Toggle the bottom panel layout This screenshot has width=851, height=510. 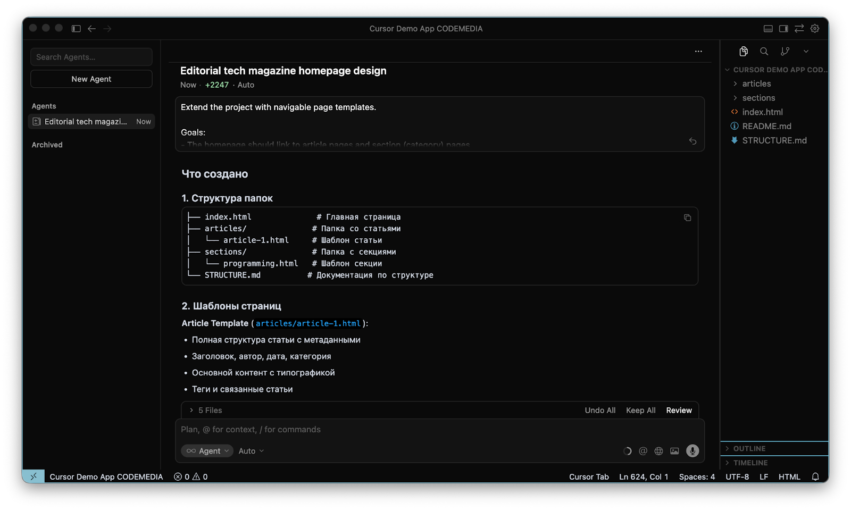768,29
